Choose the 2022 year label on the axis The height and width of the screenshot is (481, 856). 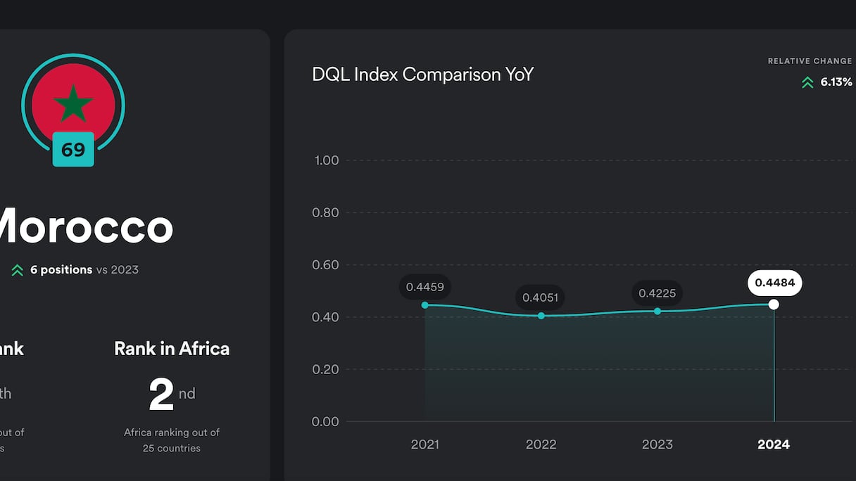click(541, 444)
